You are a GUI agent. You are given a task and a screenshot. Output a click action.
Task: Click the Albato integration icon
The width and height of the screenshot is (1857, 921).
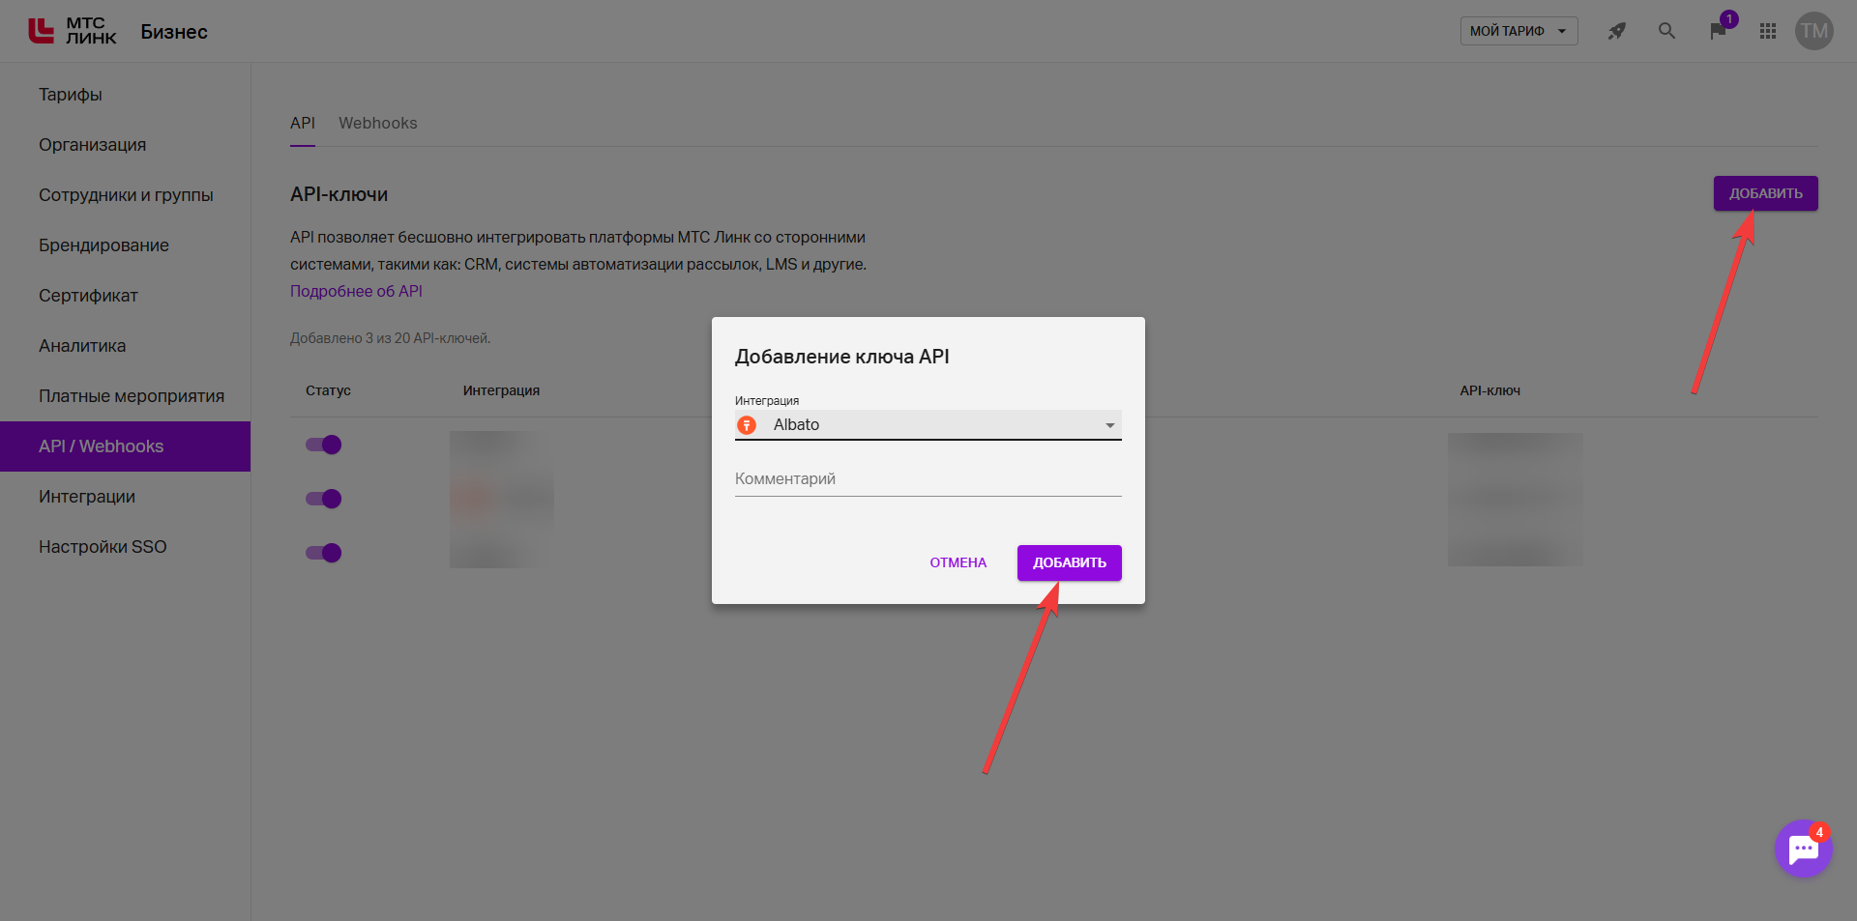tap(747, 425)
